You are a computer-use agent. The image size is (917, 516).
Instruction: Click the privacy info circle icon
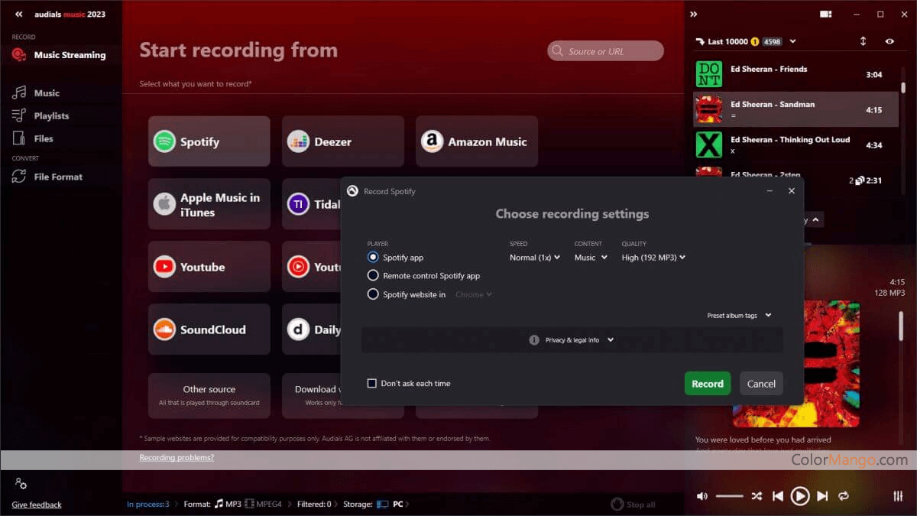[x=534, y=340]
